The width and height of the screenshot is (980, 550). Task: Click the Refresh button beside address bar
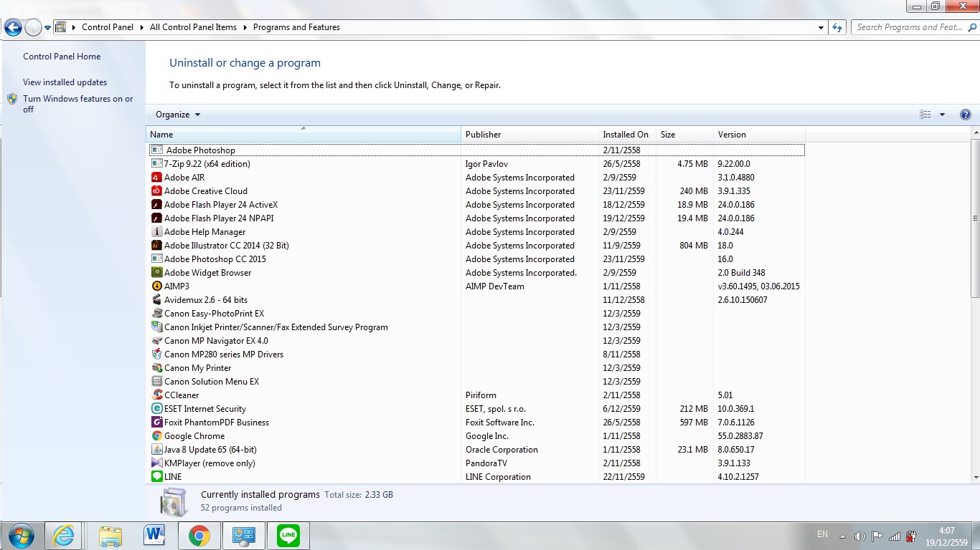pyautogui.click(x=837, y=27)
